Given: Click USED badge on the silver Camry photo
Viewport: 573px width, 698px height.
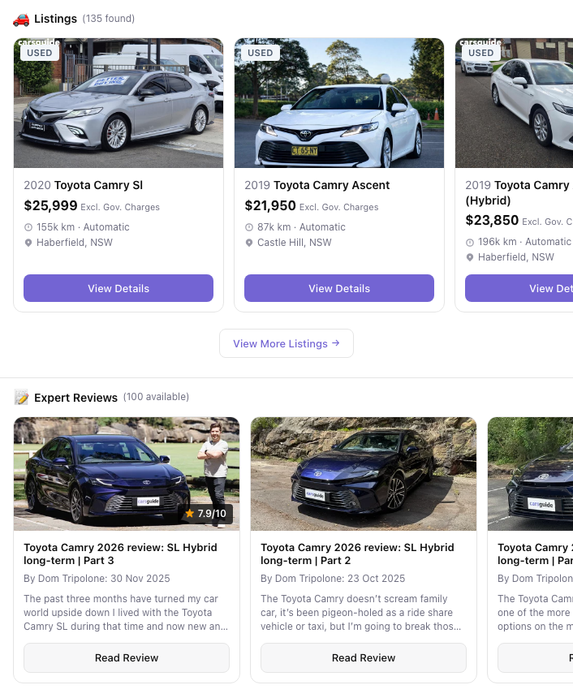Looking at the screenshot, I should pyautogui.click(x=40, y=53).
